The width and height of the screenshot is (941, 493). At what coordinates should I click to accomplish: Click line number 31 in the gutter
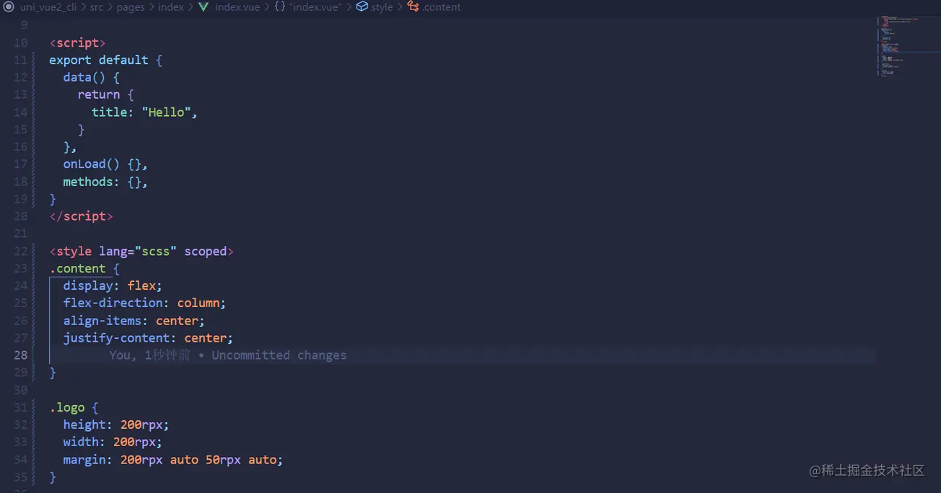pos(20,408)
